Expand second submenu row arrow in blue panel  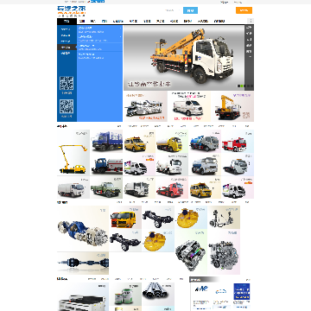[121, 37]
